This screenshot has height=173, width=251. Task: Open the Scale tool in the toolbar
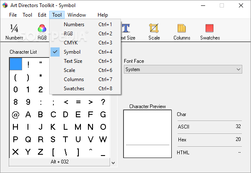[154, 32]
